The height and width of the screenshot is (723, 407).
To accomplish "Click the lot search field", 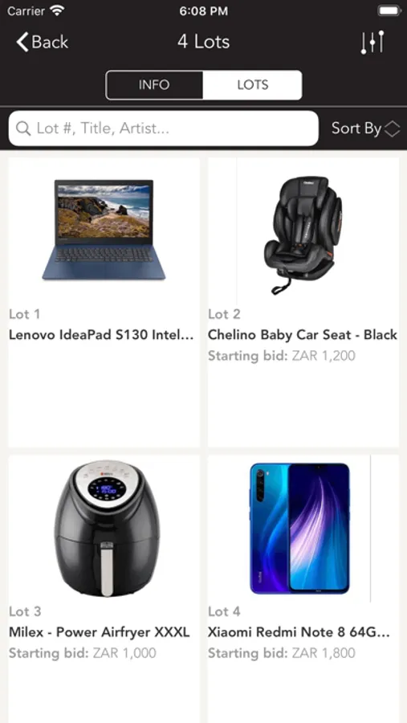I will coord(163,129).
